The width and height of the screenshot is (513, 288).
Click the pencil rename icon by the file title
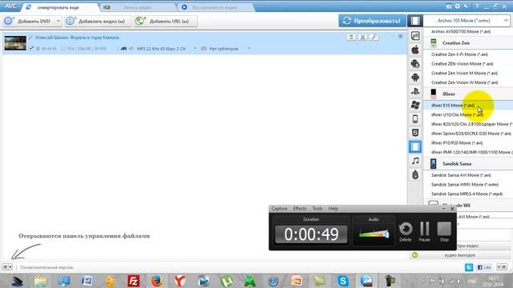[x=30, y=38]
